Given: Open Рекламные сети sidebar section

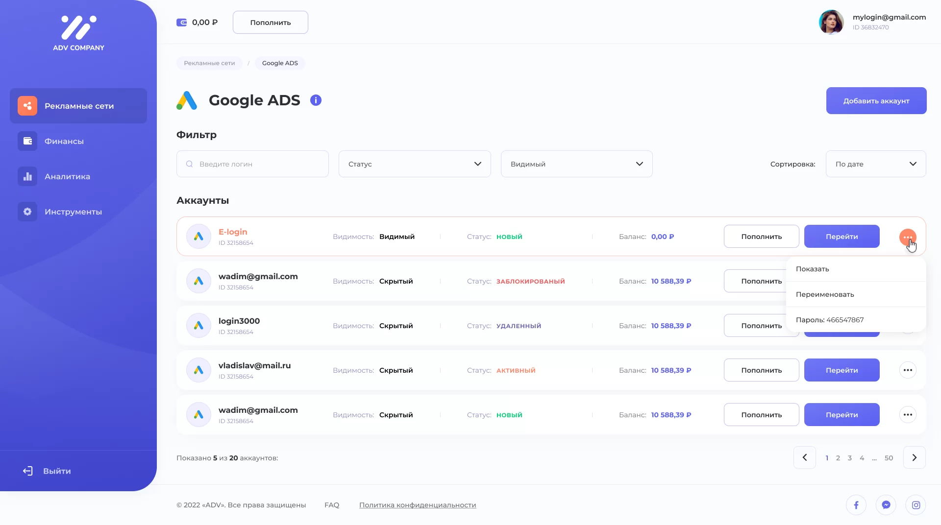Looking at the screenshot, I should tap(78, 106).
